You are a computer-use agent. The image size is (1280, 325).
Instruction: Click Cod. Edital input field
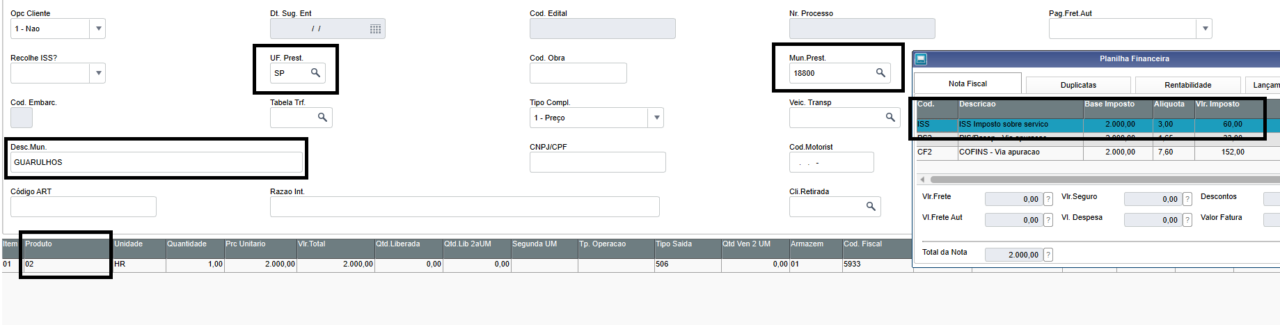(x=602, y=29)
